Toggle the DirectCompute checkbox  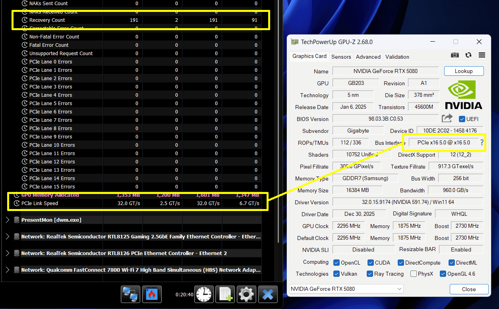(x=401, y=263)
